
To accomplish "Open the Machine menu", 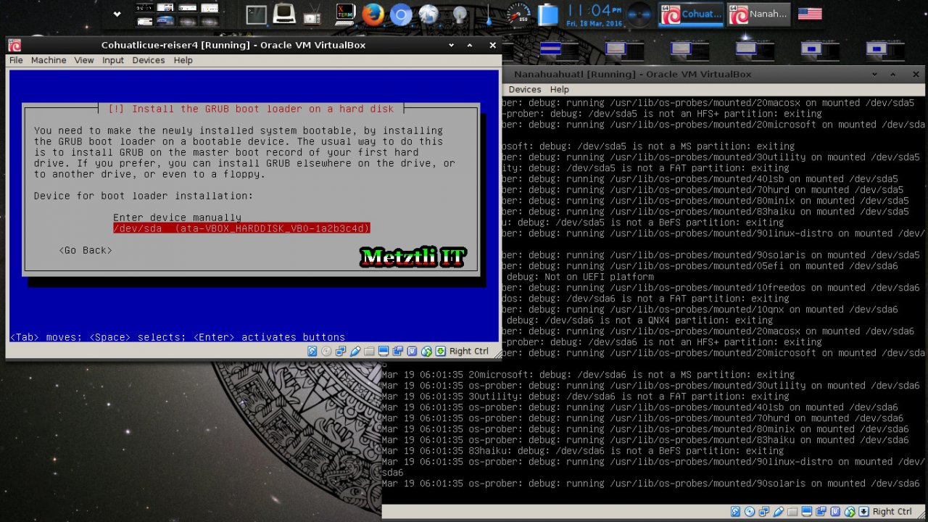I will 49,60.
